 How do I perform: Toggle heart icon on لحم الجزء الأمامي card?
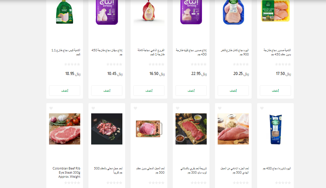coord(220,108)
